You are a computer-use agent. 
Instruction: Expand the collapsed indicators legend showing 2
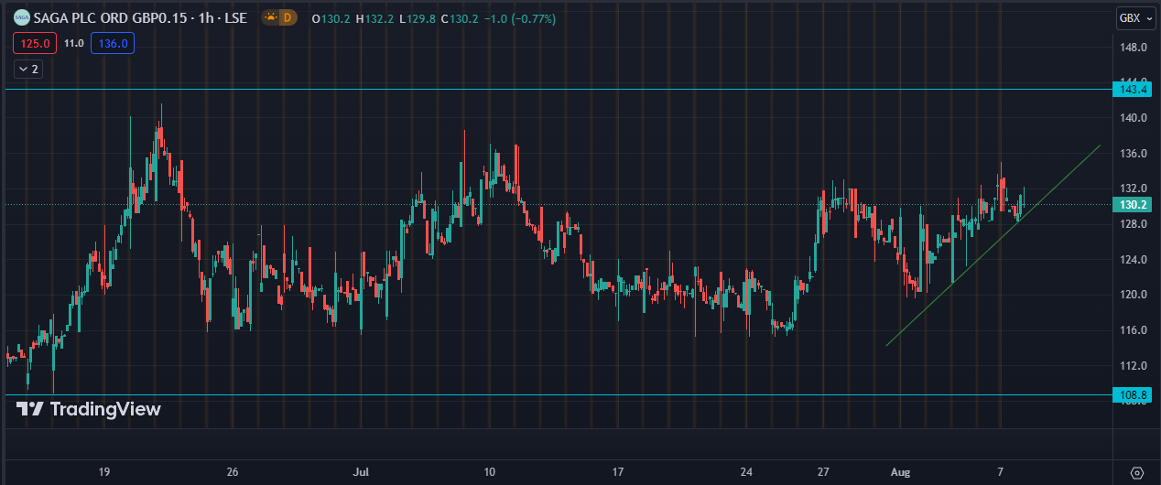pyautogui.click(x=27, y=69)
